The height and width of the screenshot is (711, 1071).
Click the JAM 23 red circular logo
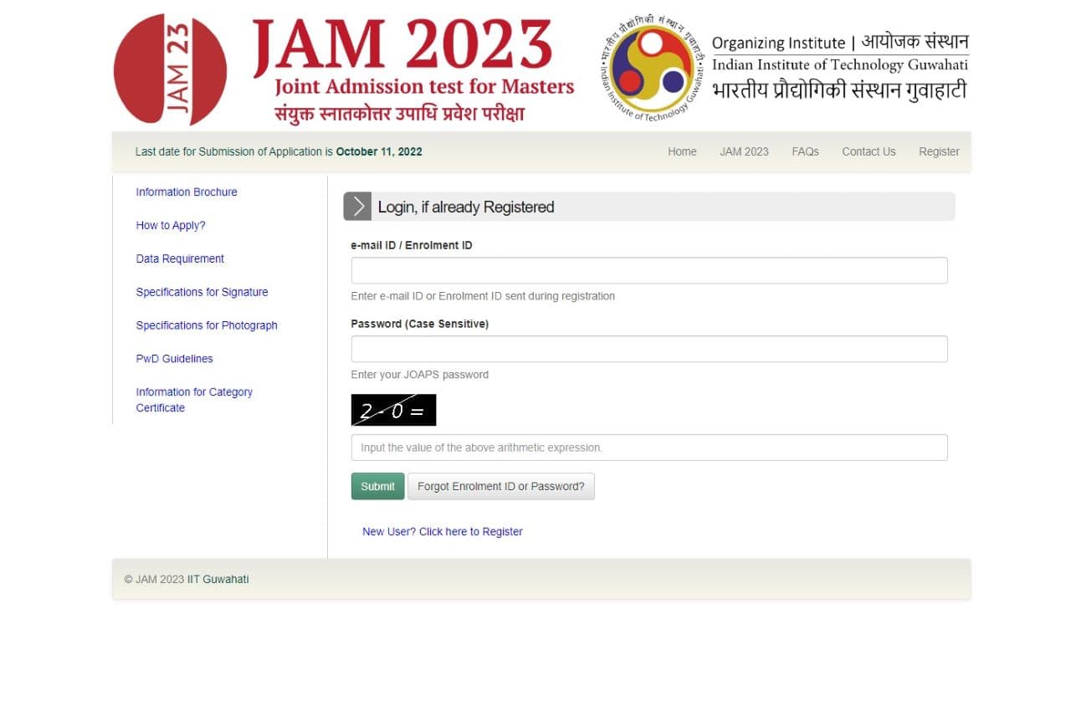pyautogui.click(x=170, y=69)
